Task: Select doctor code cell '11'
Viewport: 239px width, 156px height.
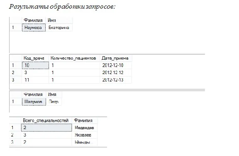Action: click(35, 80)
